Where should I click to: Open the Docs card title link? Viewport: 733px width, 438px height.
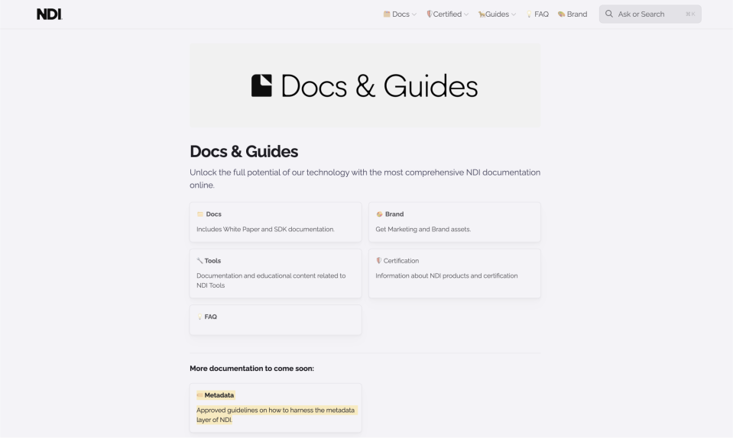214,214
